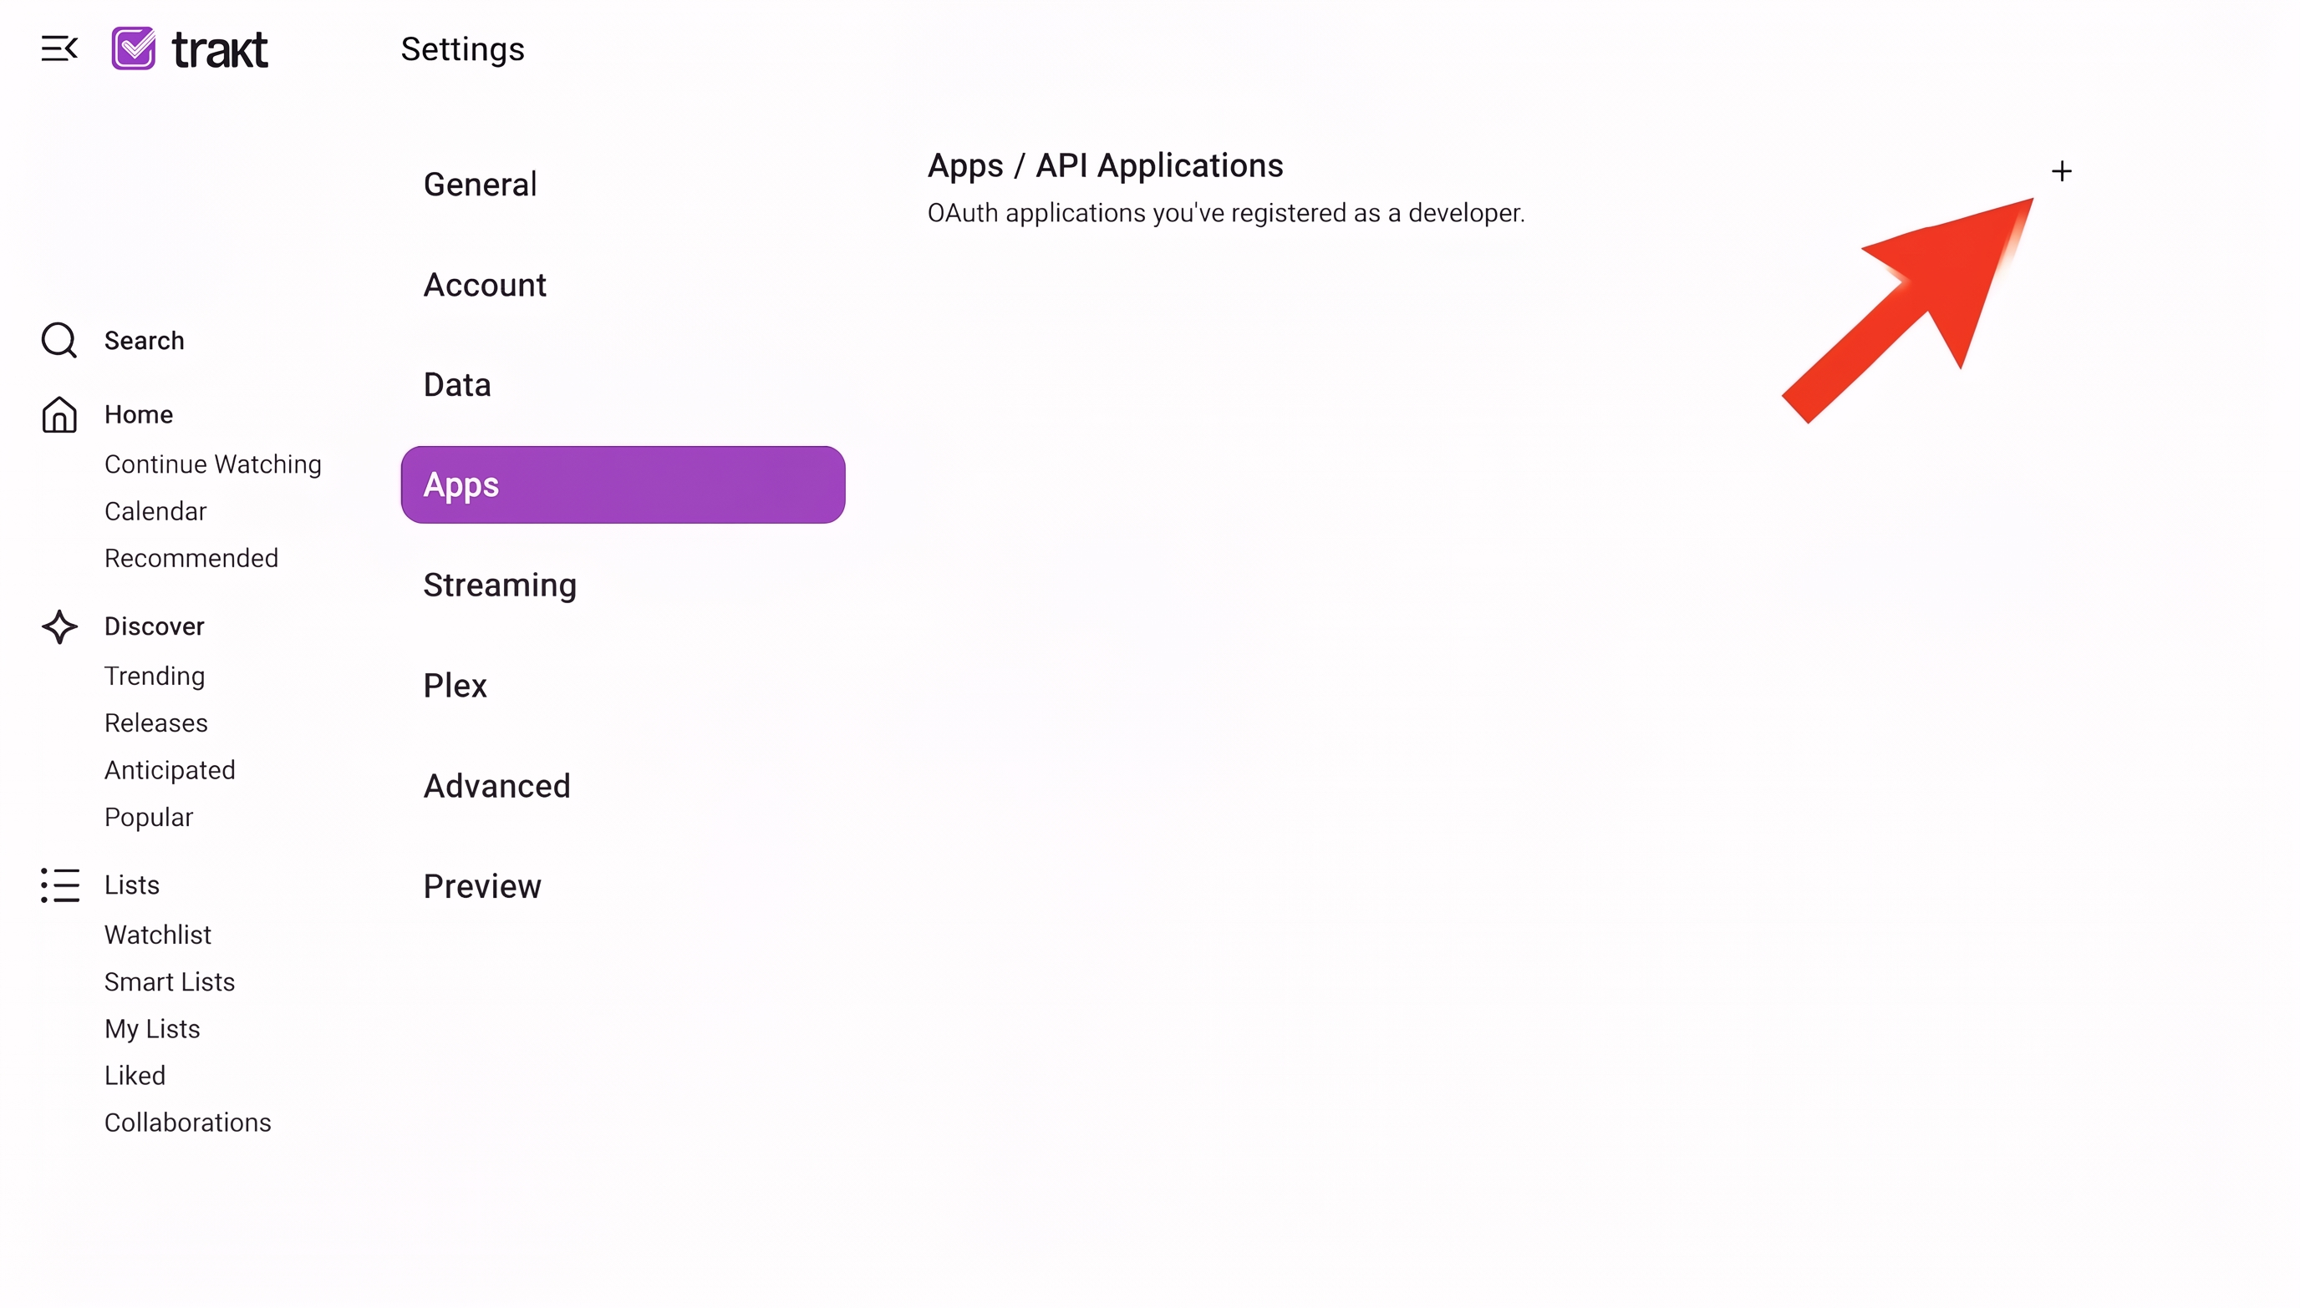Screen dimensions: 2300x1308
Task: Click the Discover sparkle icon
Action: pos(59,627)
